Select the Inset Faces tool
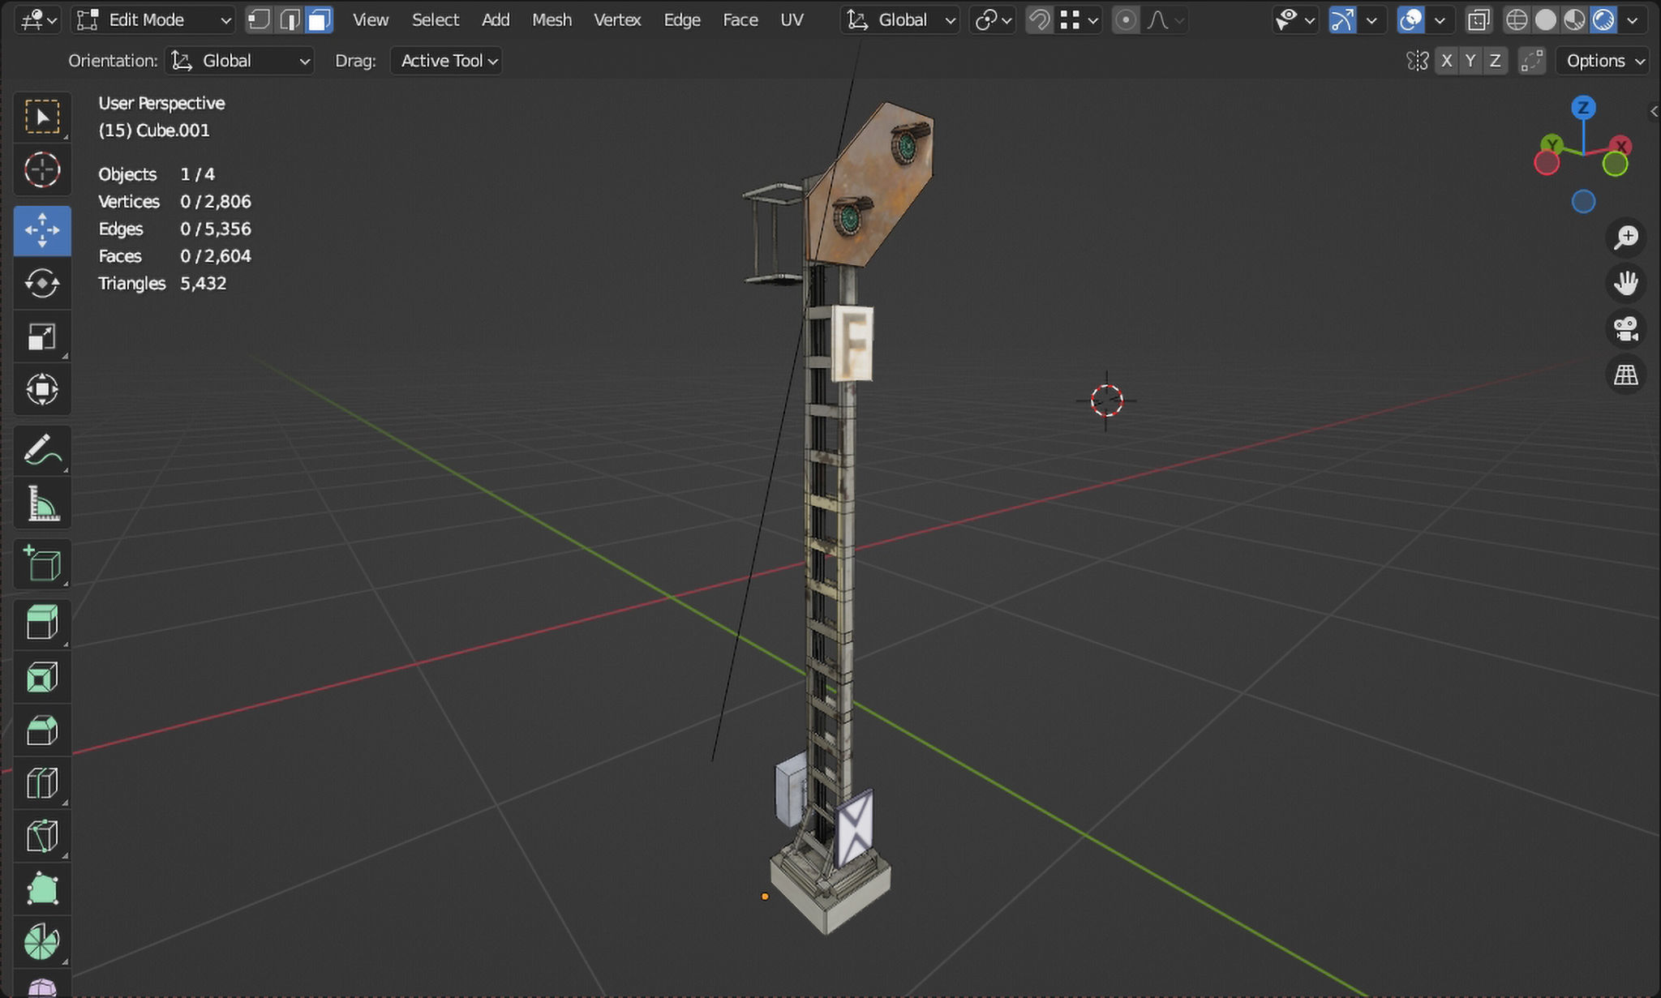Screen dimensions: 1661x998 coord(42,678)
